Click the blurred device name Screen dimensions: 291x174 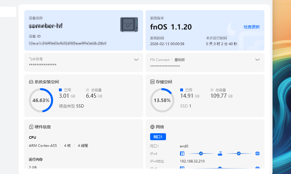[46, 26]
